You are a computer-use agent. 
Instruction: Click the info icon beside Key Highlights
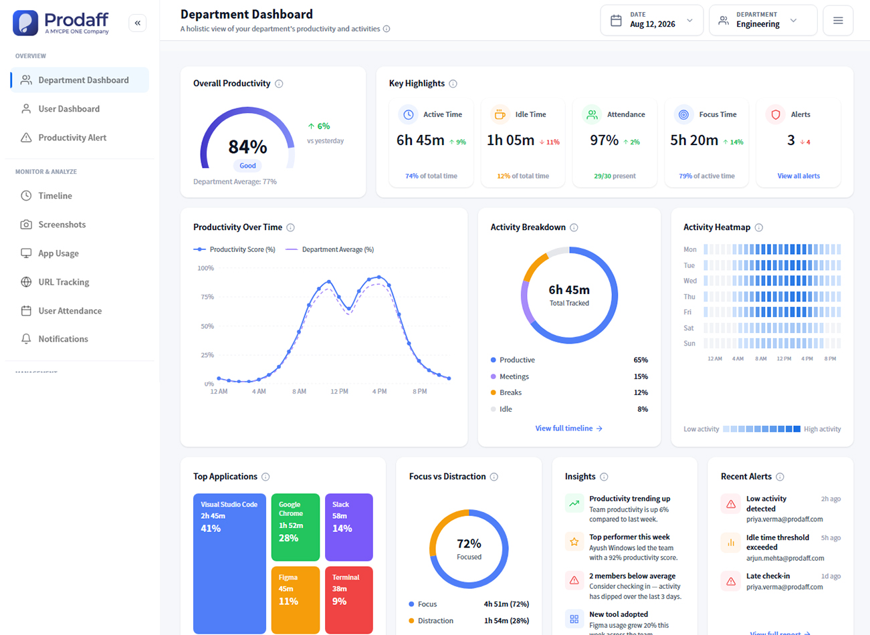[x=453, y=84]
